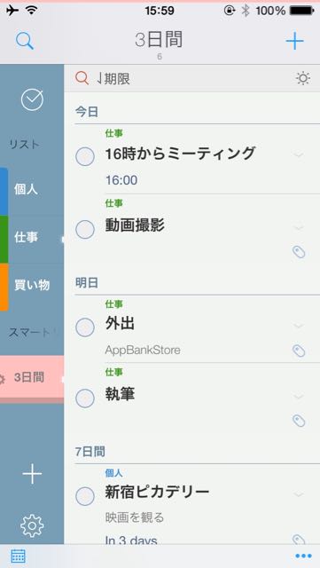Open the 3日間 smart list item
Image resolution: width=320 pixels, height=568 pixels.
[x=32, y=377]
